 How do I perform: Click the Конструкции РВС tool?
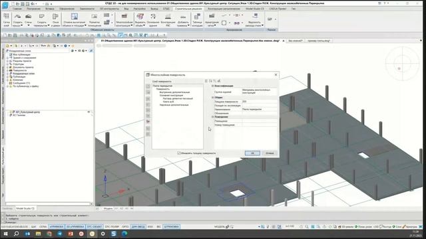(168, 19)
